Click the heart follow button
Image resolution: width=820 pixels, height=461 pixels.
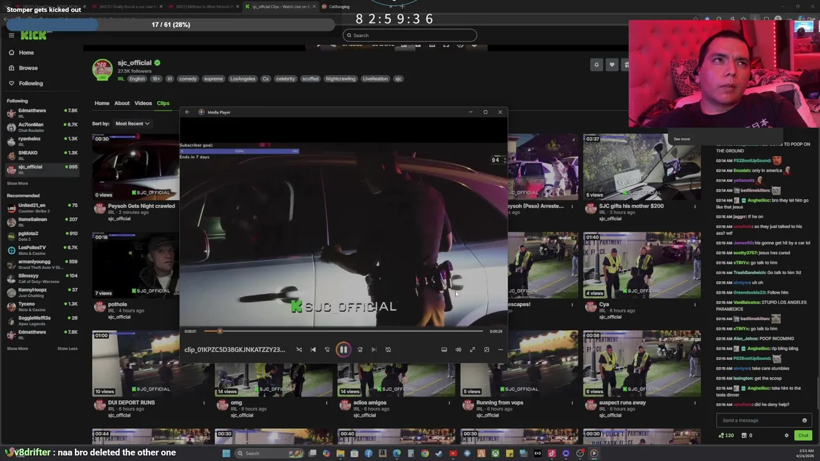[612, 65]
